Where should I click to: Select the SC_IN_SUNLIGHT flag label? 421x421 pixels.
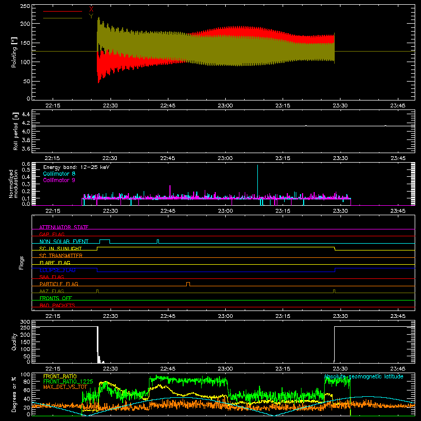pyautogui.click(x=61, y=248)
